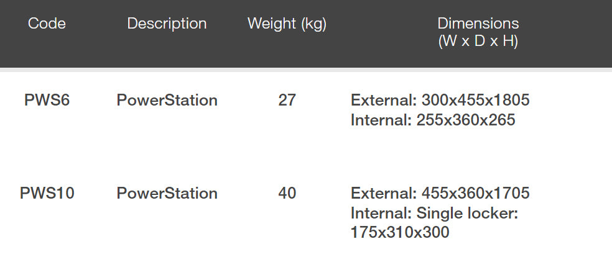Click the Single locker text
612x257 pixels.
pos(466,214)
